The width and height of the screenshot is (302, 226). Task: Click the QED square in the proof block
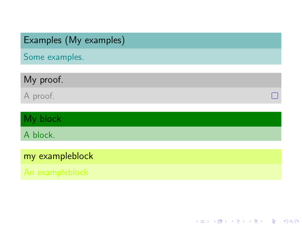275,96
